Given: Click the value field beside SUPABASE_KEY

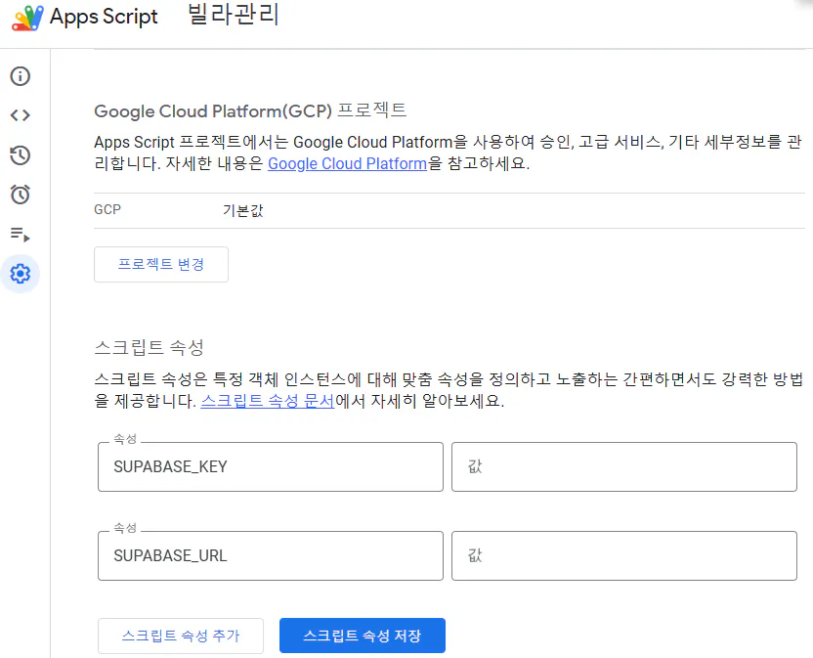Looking at the screenshot, I should 623,467.
